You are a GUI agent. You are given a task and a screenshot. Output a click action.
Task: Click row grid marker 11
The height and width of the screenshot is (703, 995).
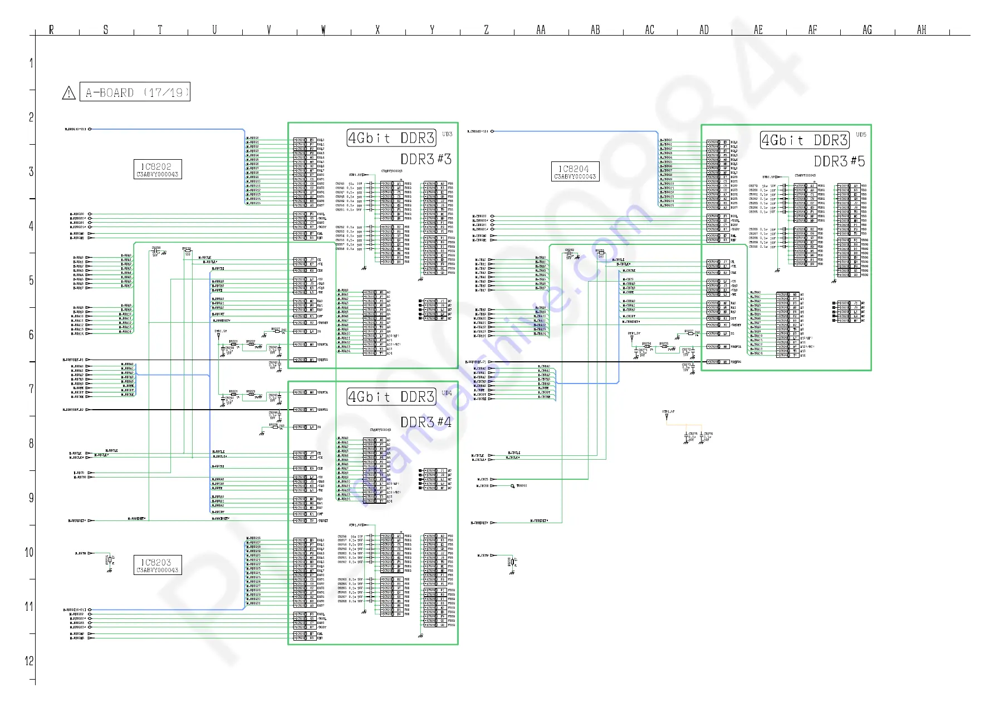pyautogui.click(x=30, y=607)
